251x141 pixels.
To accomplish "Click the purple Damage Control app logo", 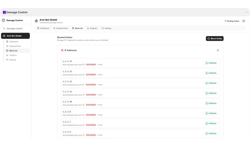I will pos(4,12).
